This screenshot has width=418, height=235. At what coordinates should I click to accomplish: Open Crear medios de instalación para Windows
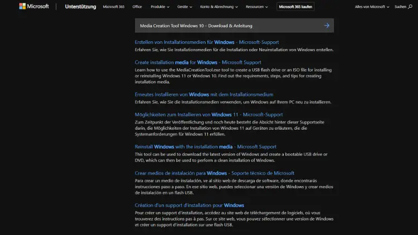215,173
